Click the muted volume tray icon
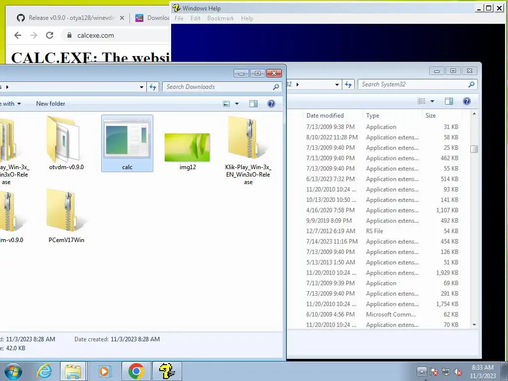The width and height of the screenshot is (508, 381). pyautogui.click(x=458, y=372)
